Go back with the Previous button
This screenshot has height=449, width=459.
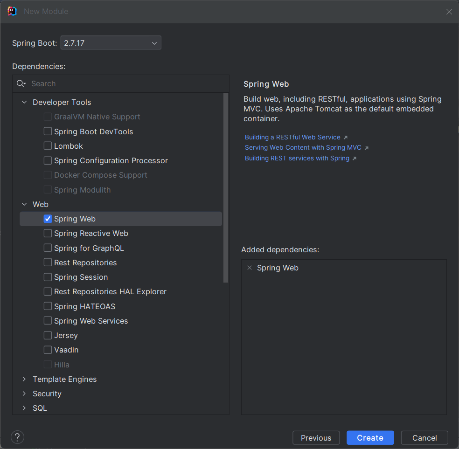(316, 438)
